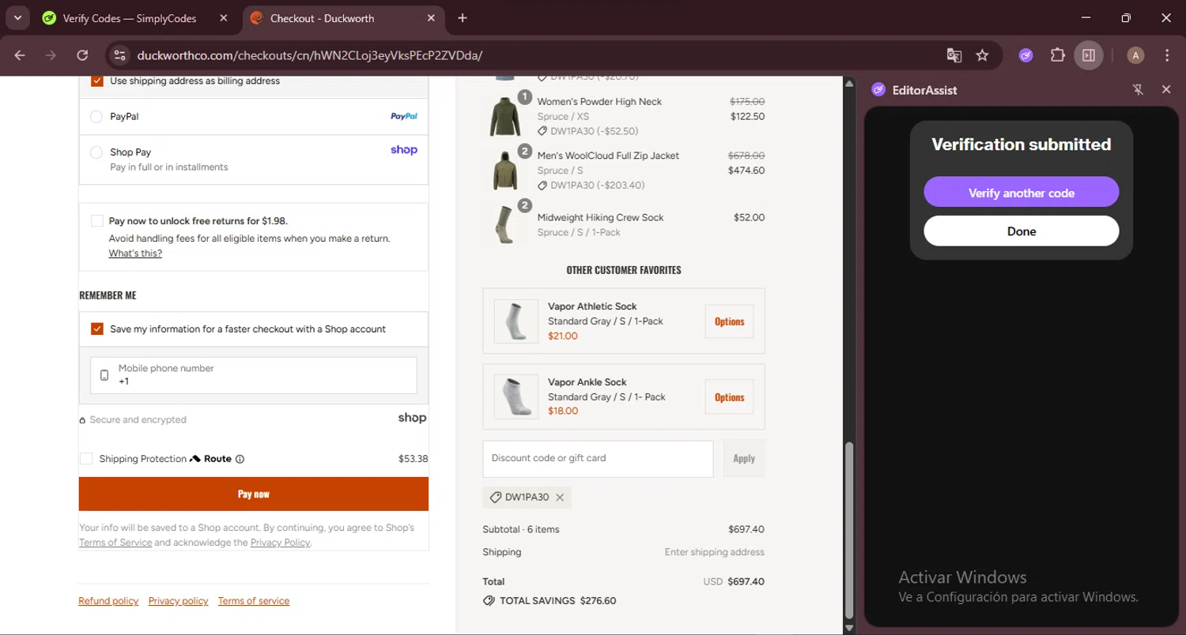The width and height of the screenshot is (1186, 635).
Task: Select the Shop Pay payment option
Action: click(96, 152)
